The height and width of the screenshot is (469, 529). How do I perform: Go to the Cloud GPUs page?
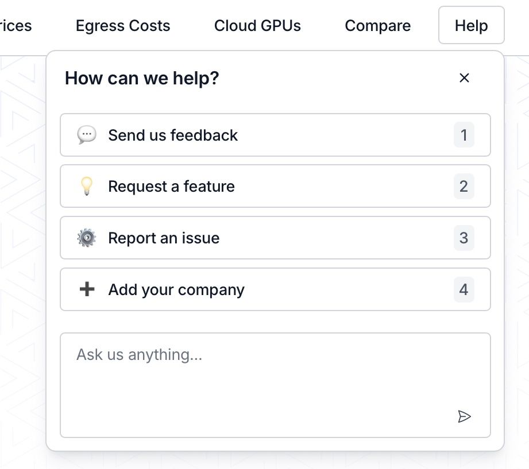257,26
